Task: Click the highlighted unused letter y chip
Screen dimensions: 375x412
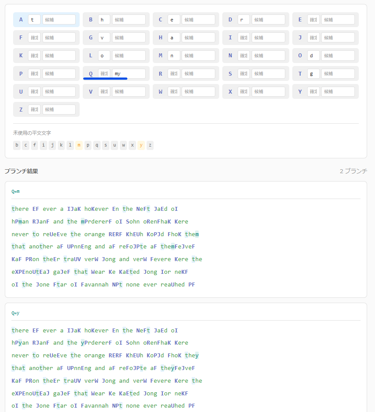Action: pos(141,145)
